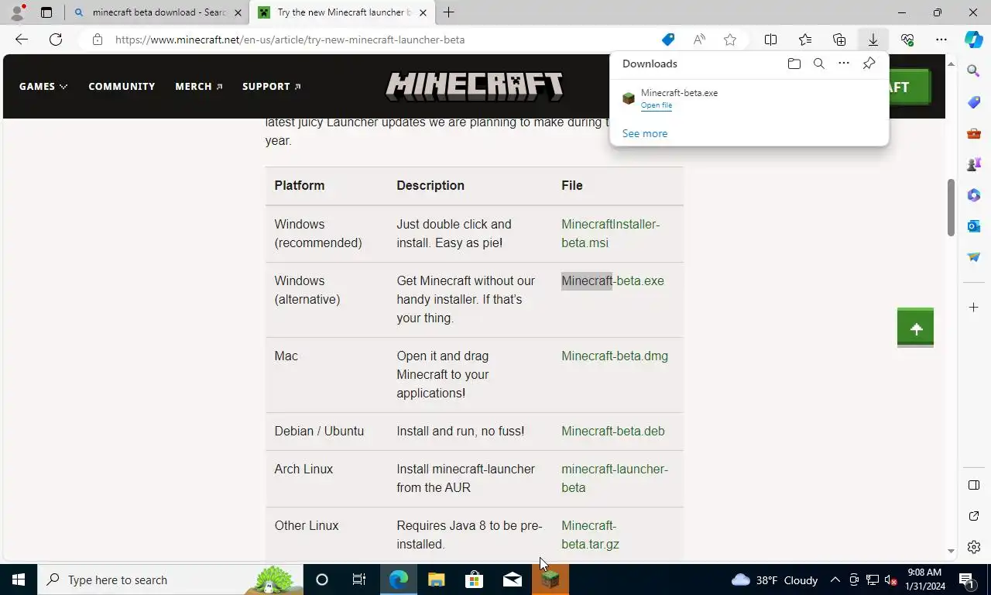Click page vertical scrollbar thumb
The width and height of the screenshot is (991, 595).
951,207
